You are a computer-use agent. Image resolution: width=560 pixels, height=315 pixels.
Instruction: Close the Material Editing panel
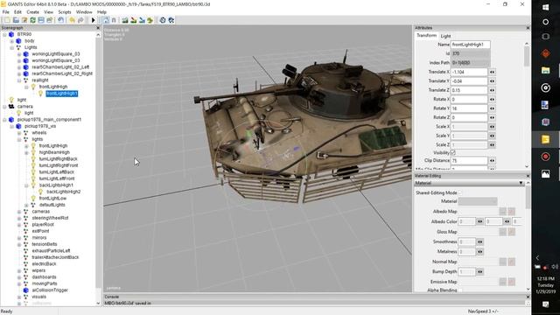coord(528,176)
